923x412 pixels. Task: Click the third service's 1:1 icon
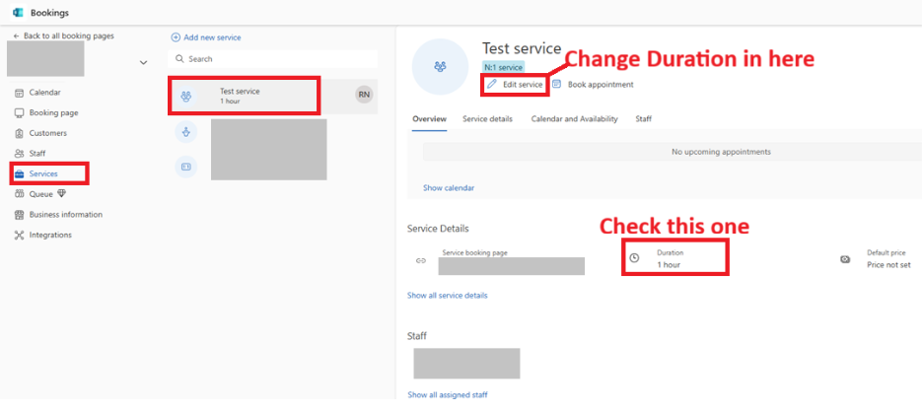tap(186, 168)
